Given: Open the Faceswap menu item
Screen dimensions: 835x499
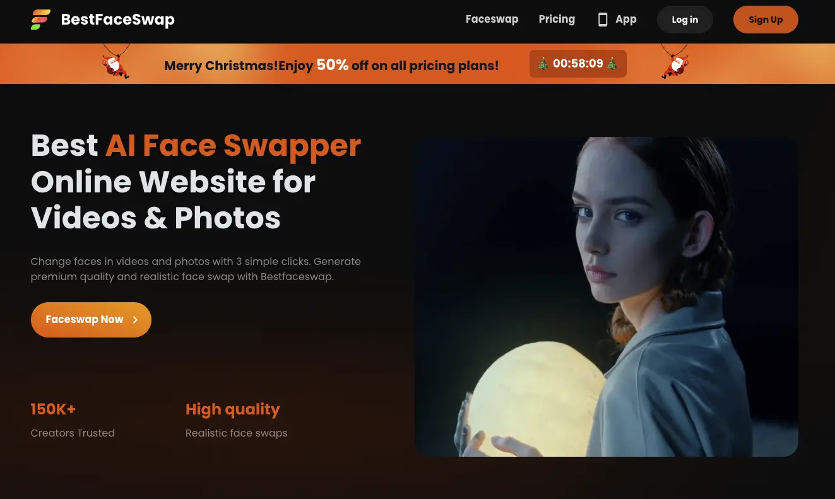Looking at the screenshot, I should click(x=492, y=19).
